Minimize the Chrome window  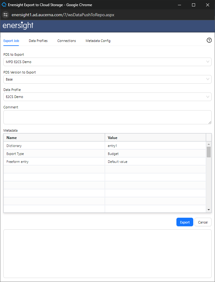179,5
